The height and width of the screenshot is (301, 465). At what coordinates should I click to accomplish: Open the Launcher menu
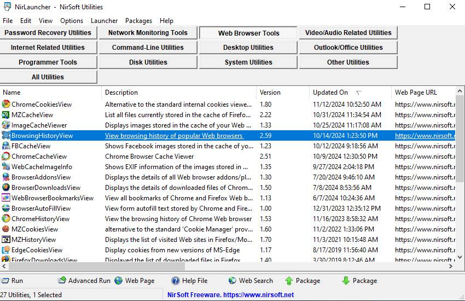tap(104, 21)
